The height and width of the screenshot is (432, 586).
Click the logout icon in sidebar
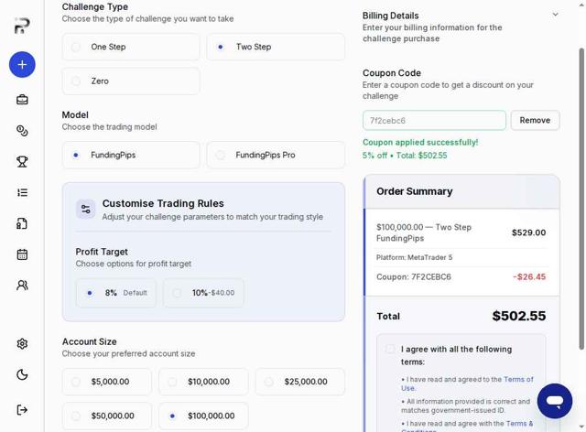[x=22, y=410]
